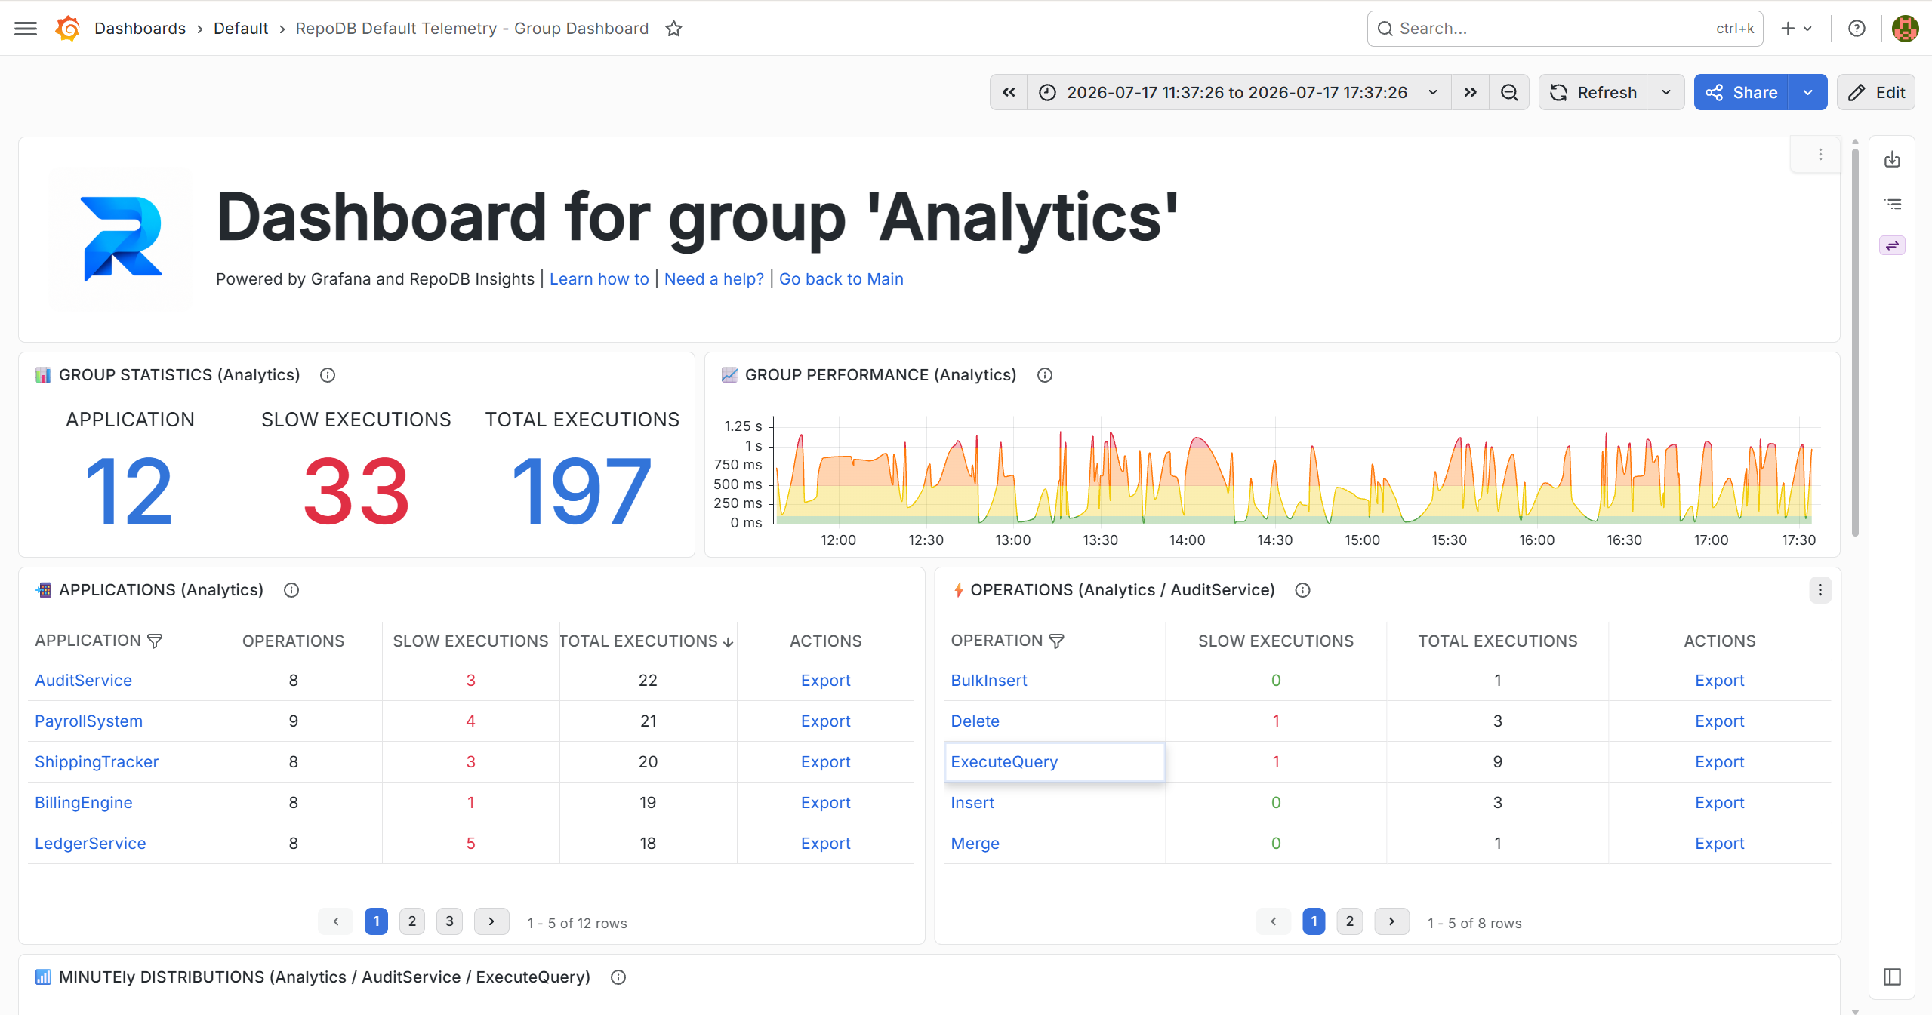This screenshot has height=1015, width=1932.
Task: Click the Grafana logo icon
Action: [68, 29]
